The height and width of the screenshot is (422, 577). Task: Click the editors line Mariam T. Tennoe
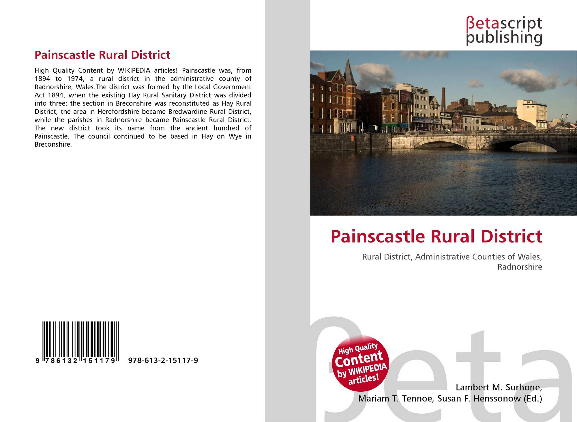[x=396, y=399]
